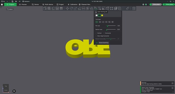Select the Lay on face tool
The image size is (175, 94).
79,8
